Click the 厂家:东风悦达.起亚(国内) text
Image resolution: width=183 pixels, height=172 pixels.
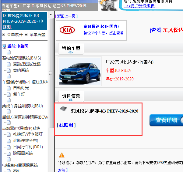click(x=129, y=62)
